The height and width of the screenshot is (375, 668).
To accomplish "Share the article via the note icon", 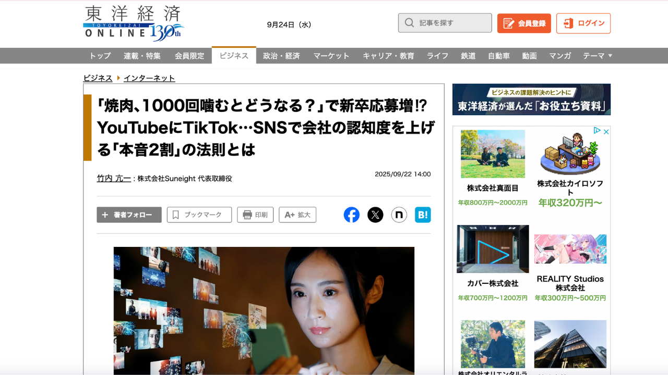I will tap(399, 215).
